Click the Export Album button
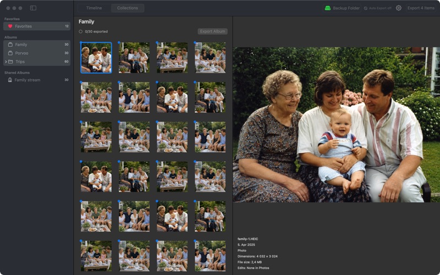440x275 pixels. point(212,31)
